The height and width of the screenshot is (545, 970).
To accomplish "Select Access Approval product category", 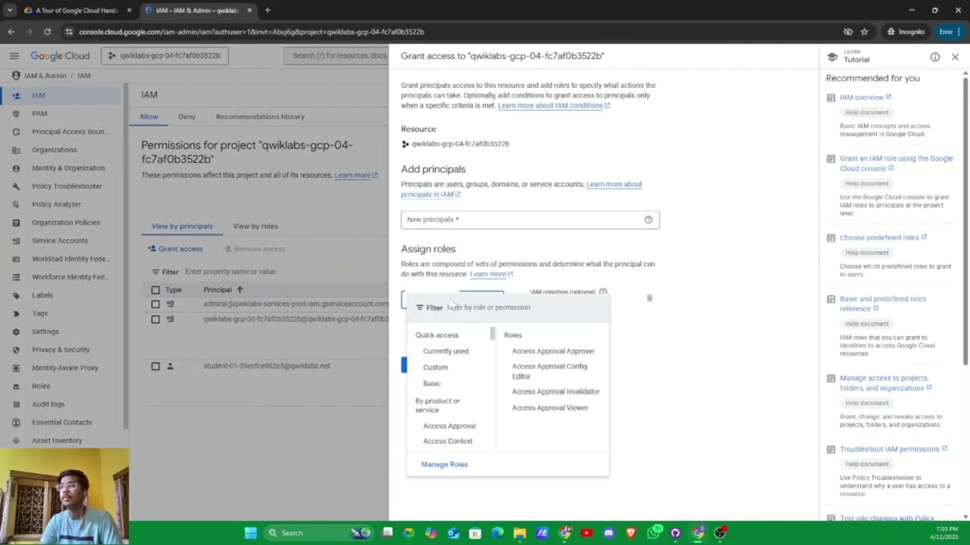I will [449, 426].
